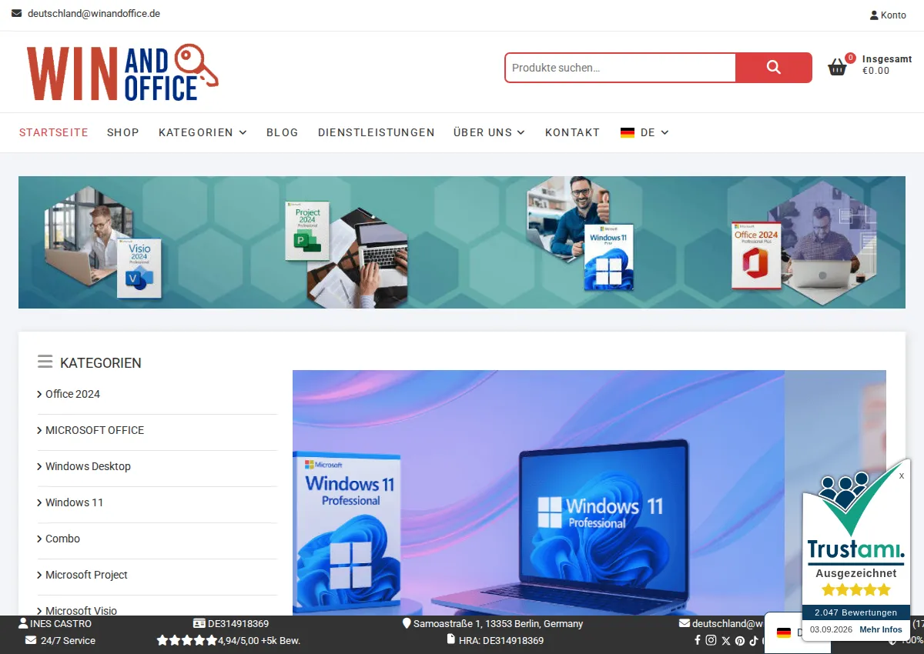Viewport: 924px width, 654px height.
Task: Open the BLOG menu item
Action: [x=283, y=132]
